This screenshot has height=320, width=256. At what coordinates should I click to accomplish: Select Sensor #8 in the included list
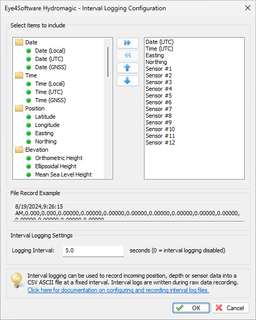coord(159,116)
